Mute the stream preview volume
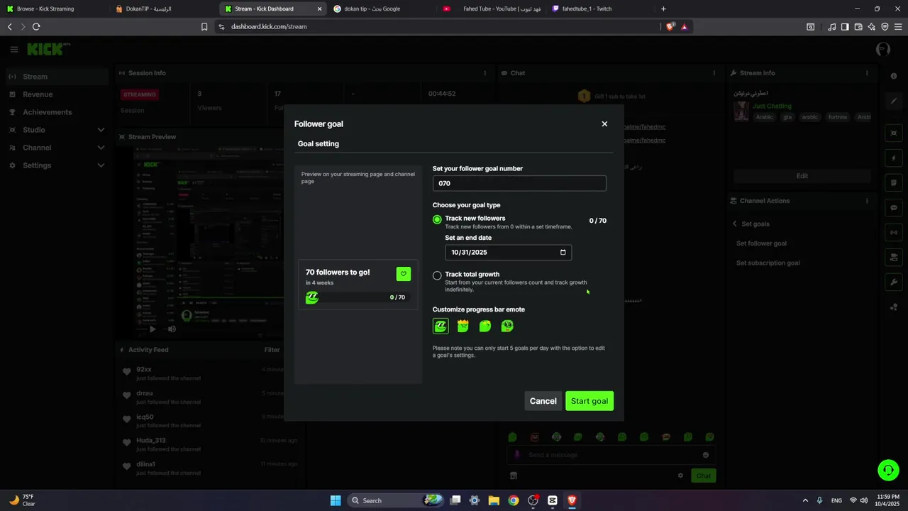Viewport: 908px width, 511px height. tap(172, 329)
